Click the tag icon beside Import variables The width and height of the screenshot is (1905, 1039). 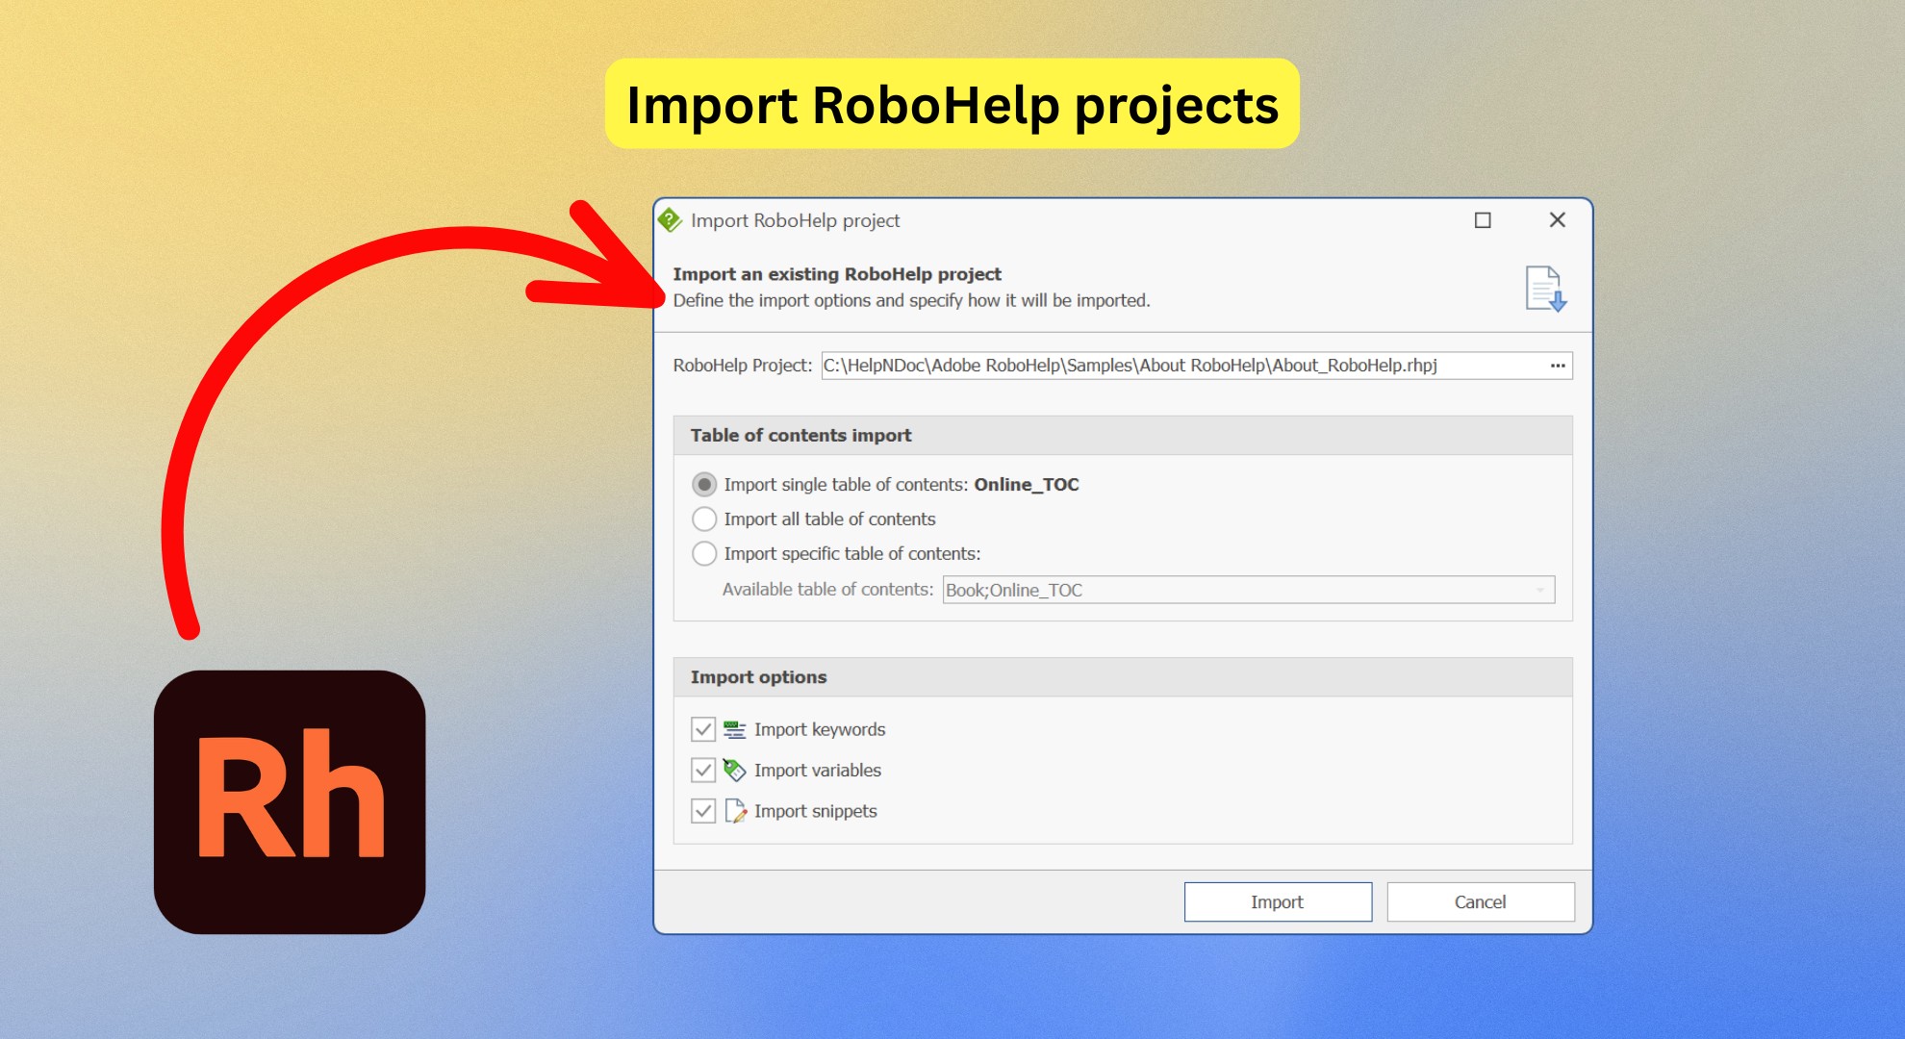pos(734,770)
